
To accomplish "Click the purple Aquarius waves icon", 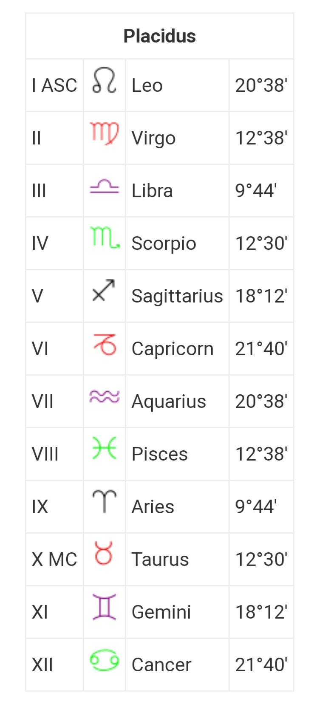I will coord(104,396).
